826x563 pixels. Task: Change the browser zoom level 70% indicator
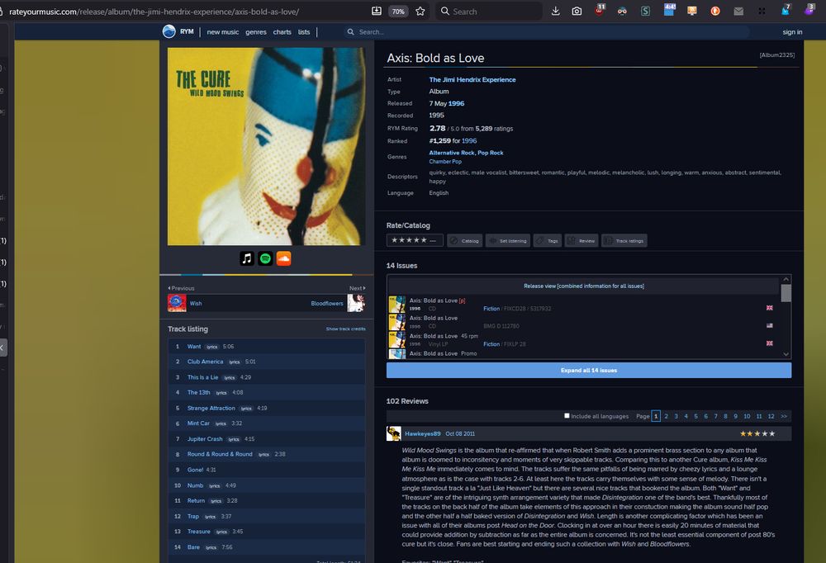coord(398,11)
